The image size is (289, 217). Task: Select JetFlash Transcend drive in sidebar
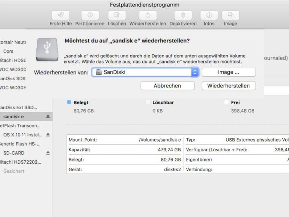[20, 126]
